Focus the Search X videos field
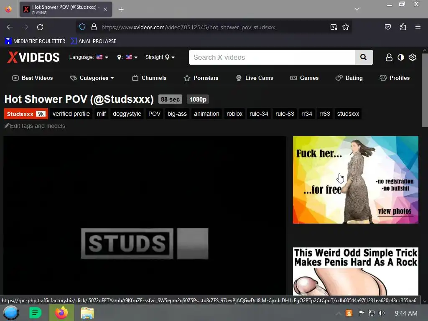Viewport: 428px width, 321px height. [272, 57]
